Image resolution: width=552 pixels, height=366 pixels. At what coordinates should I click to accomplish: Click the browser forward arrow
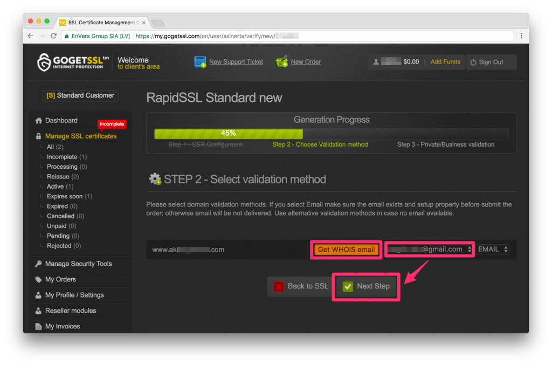click(x=42, y=36)
